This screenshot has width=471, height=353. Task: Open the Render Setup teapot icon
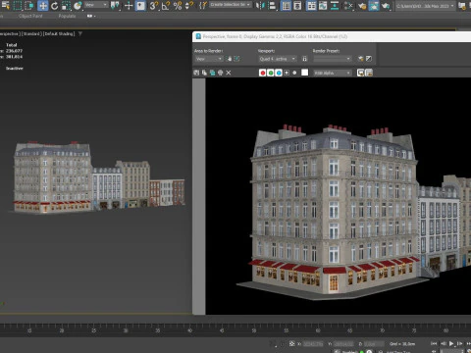[362, 5]
